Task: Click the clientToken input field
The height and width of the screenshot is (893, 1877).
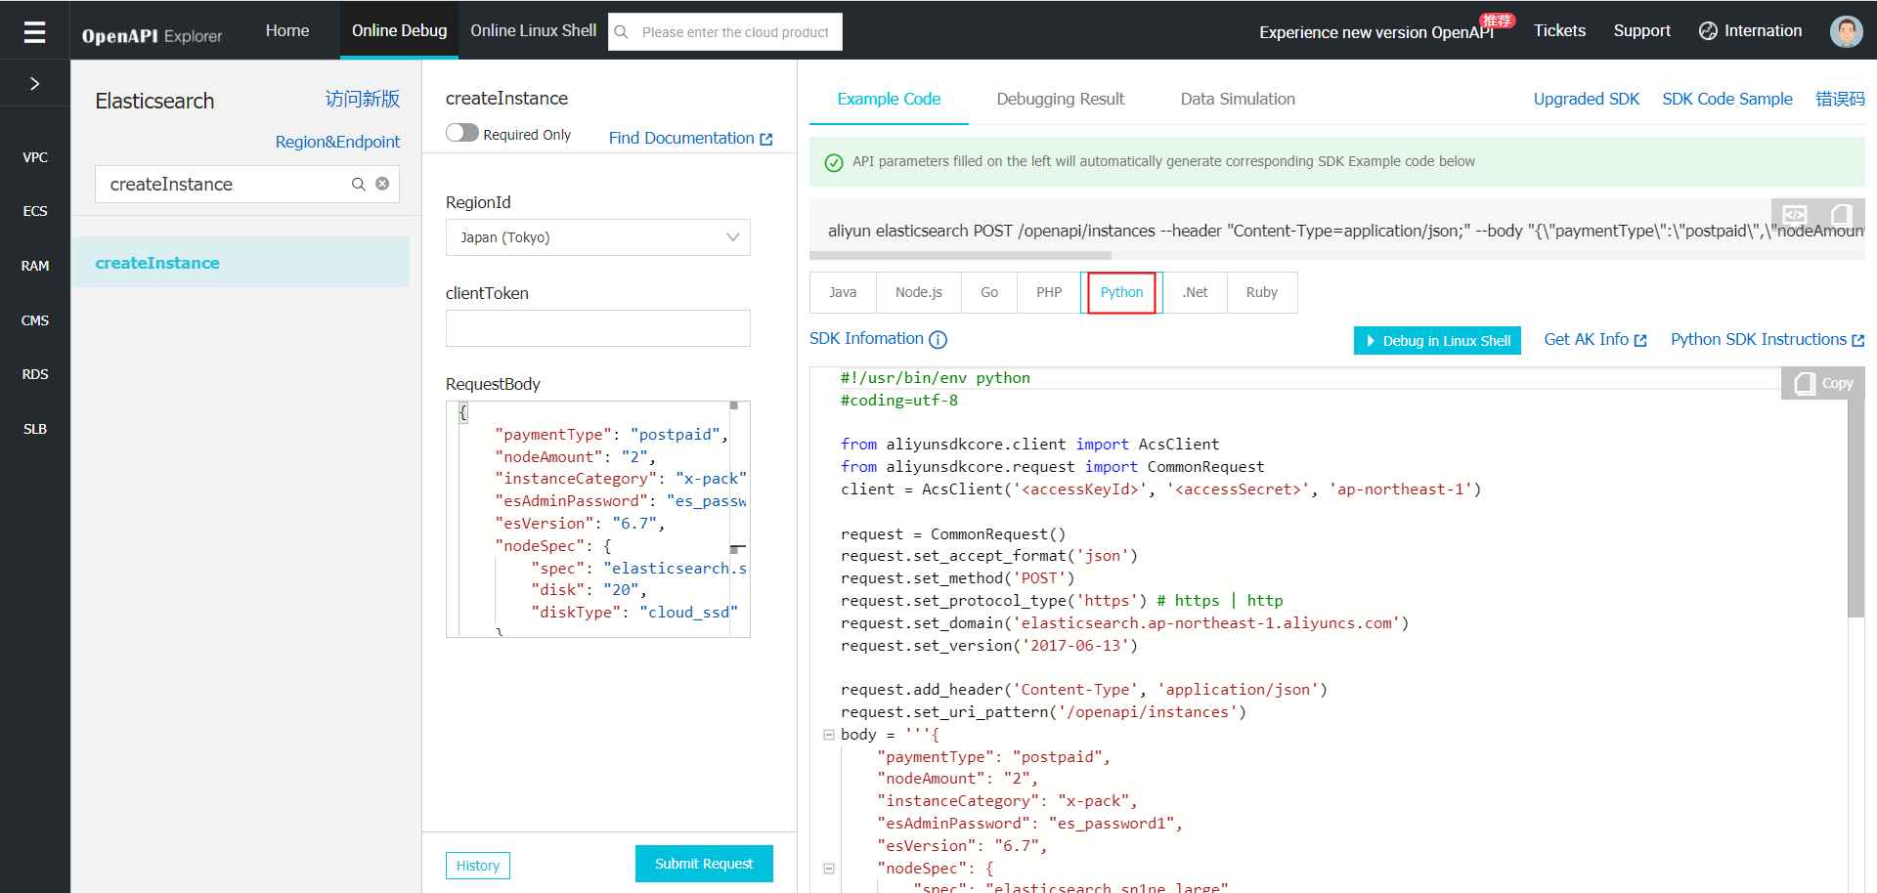Action: (x=598, y=328)
